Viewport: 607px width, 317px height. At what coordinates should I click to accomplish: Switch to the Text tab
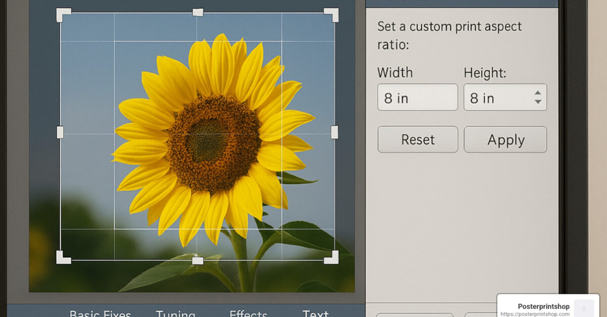(315, 314)
